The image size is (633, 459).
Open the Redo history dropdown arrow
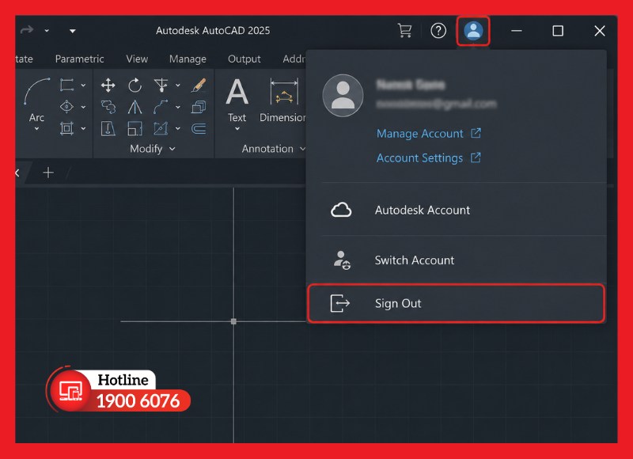point(47,31)
